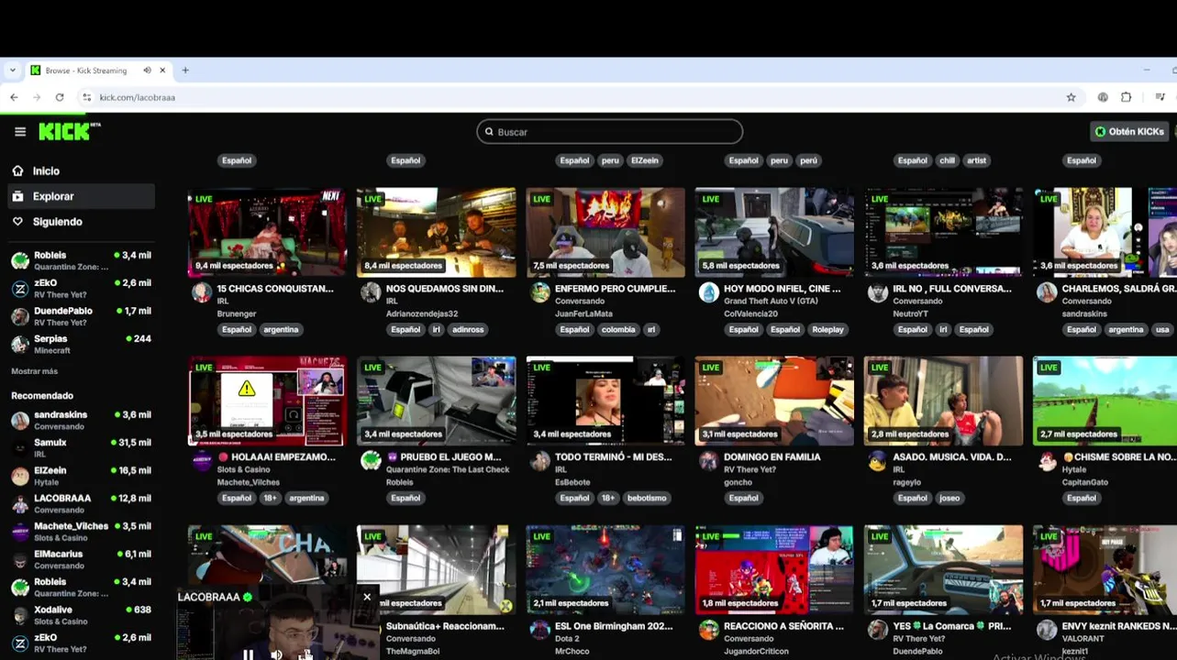Open ESL One Birmingham stream thumbnail
The height and width of the screenshot is (660, 1177).
(x=605, y=569)
